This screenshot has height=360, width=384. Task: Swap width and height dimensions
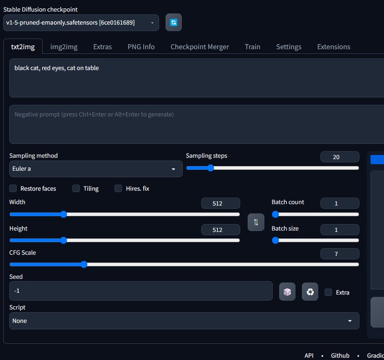tap(256, 222)
